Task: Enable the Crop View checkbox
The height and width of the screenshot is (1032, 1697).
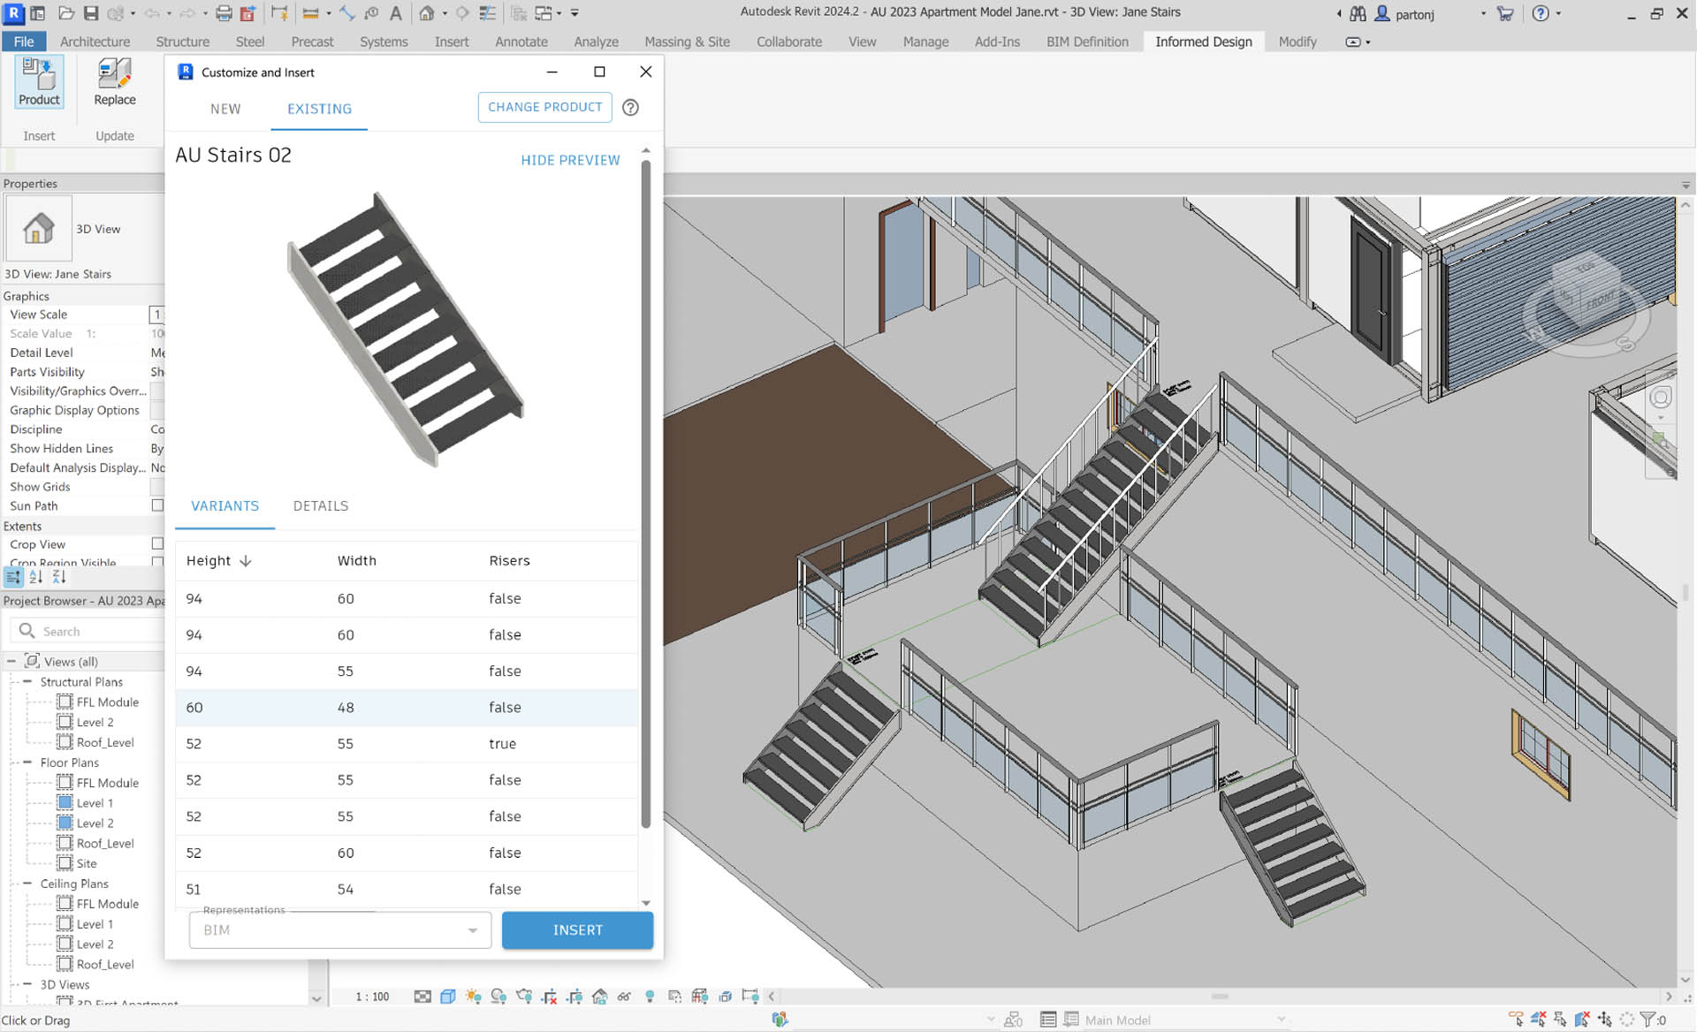Action: coord(157,544)
